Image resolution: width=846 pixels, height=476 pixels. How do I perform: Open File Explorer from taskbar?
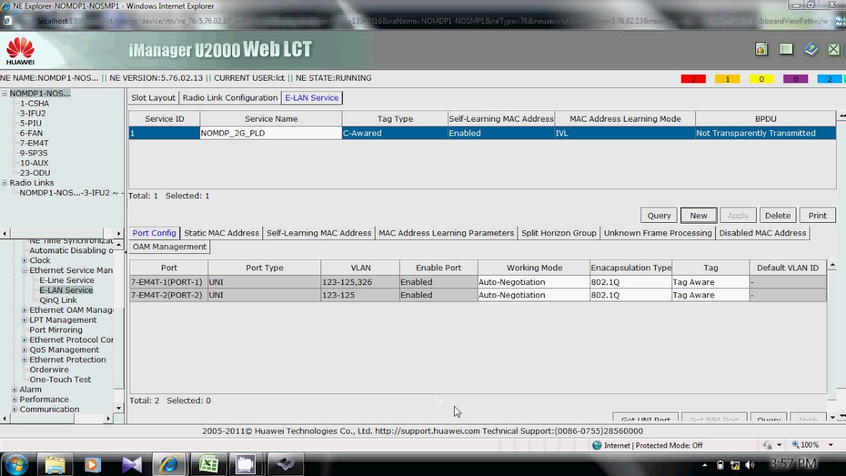point(56,464)
